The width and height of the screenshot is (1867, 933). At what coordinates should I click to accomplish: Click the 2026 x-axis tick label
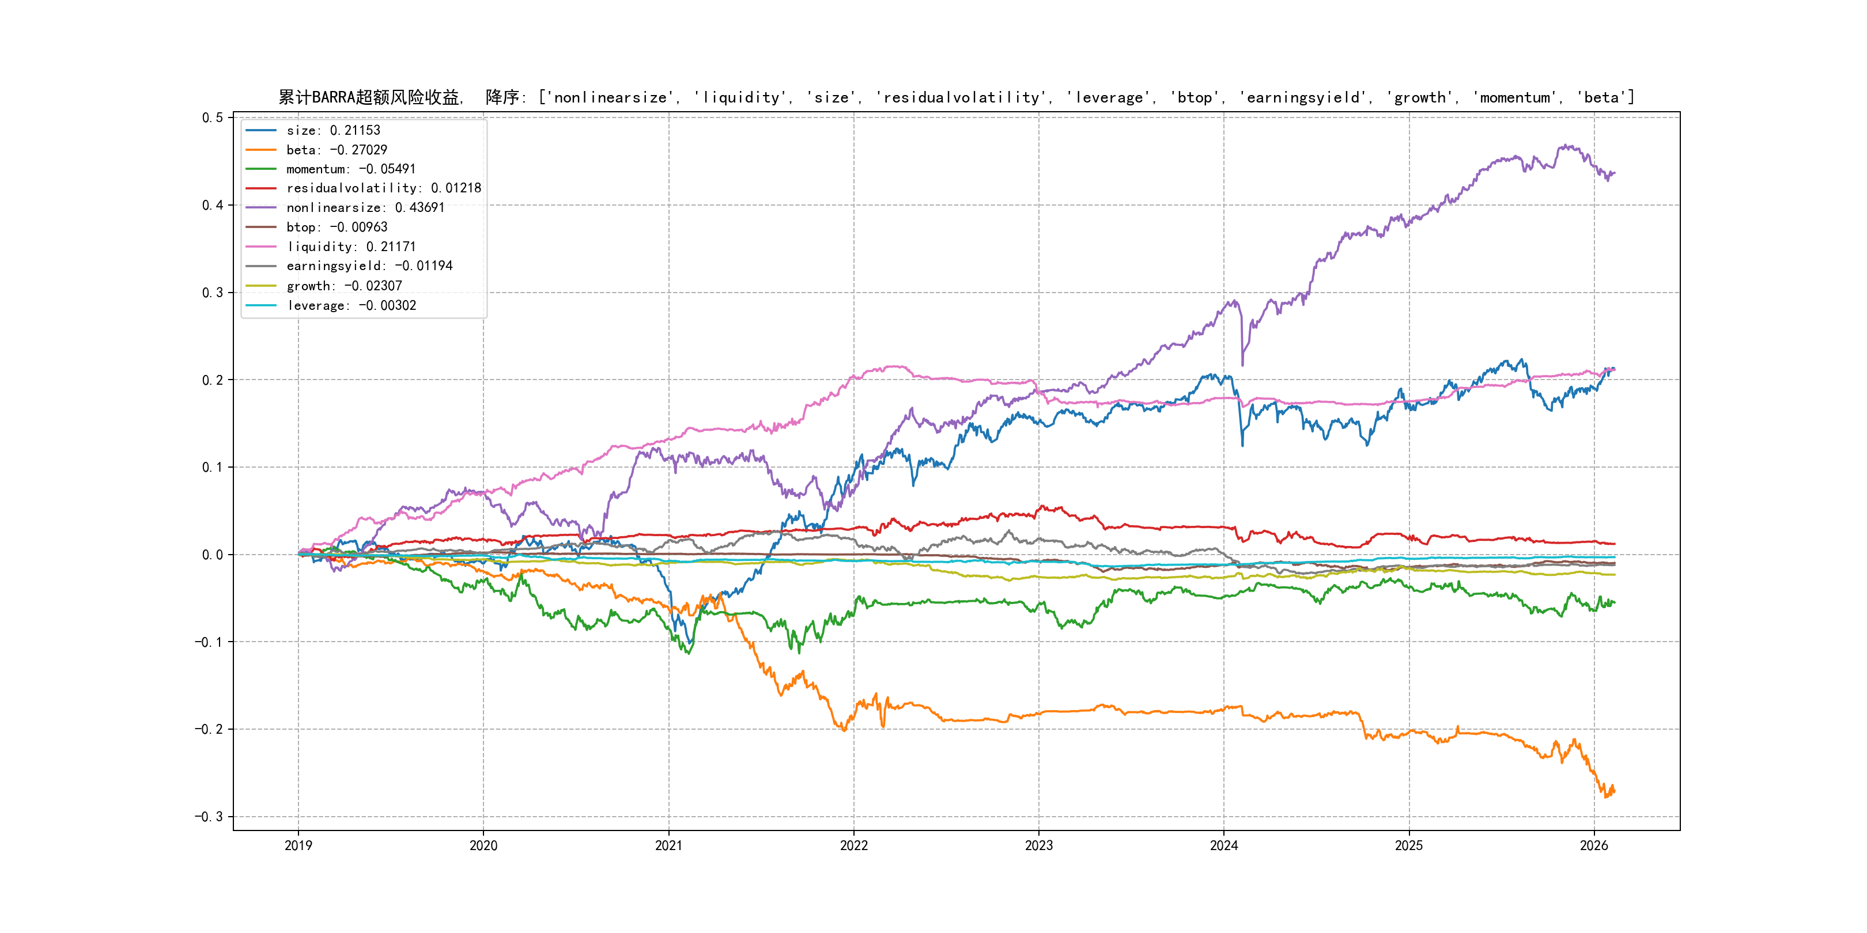(x=1594, y=845)
